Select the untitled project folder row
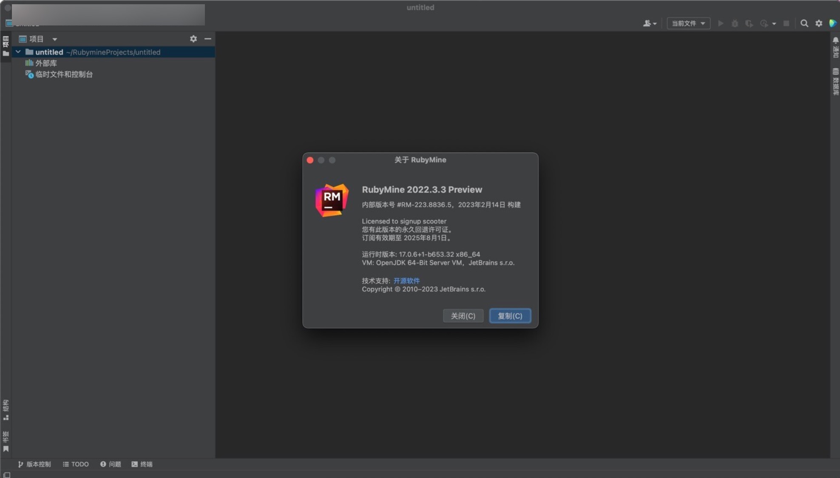 (113, 52)
